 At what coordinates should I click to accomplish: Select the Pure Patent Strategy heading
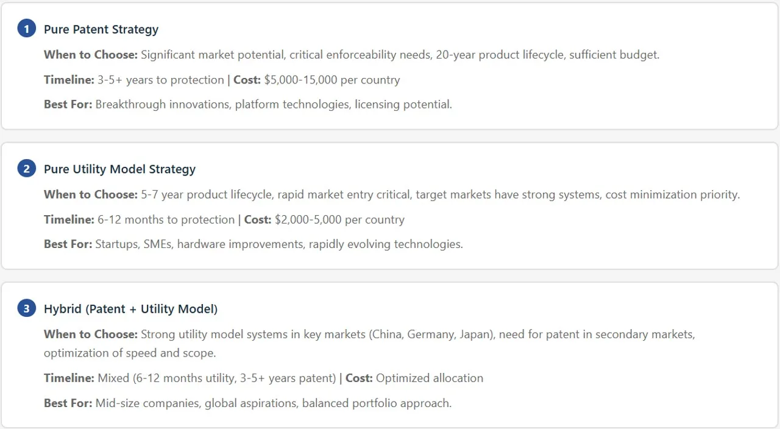(101, 29)
